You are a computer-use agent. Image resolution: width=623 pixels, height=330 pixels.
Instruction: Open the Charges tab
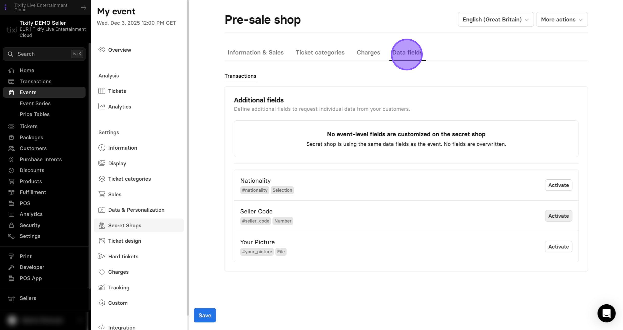click(368, 52)
